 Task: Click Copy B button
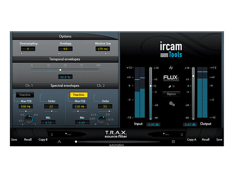click(43, 139)
